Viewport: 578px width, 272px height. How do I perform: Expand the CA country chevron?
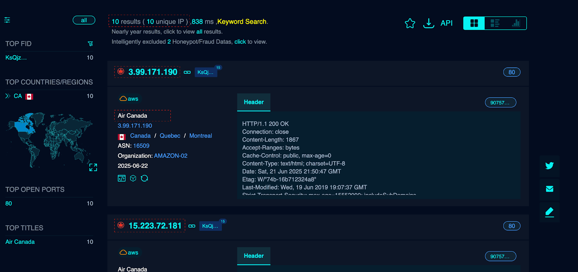(8, 96)
